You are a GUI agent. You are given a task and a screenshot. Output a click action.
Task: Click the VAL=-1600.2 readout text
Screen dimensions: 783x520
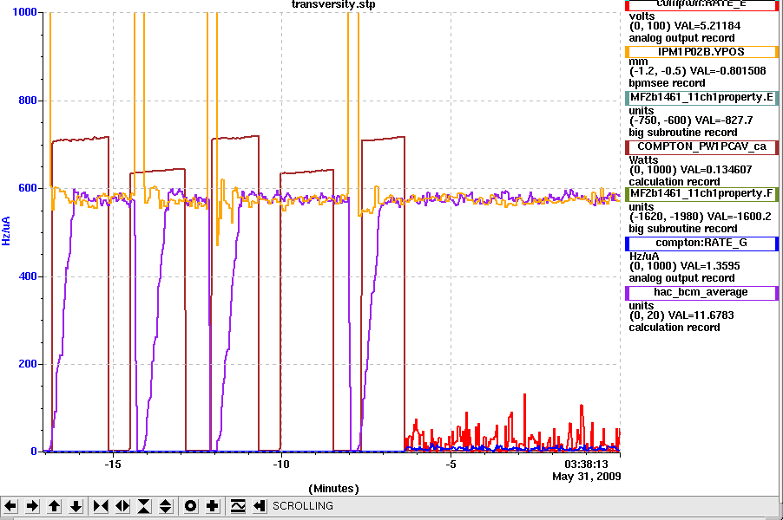tap(738, 217)
